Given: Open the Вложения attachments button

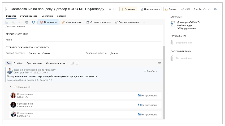Looking at the screenshot, I should click(128, 9).
